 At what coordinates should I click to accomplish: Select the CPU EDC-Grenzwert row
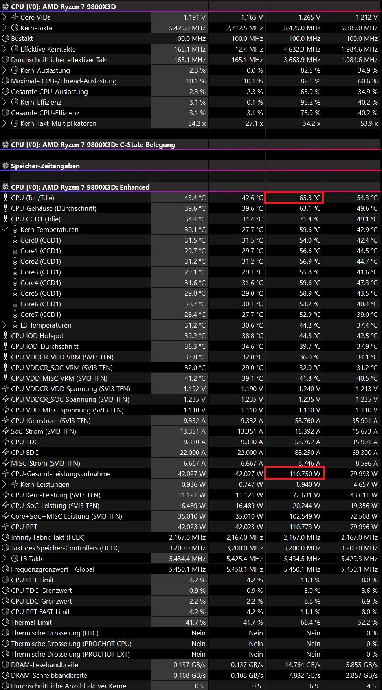point(191,601)
